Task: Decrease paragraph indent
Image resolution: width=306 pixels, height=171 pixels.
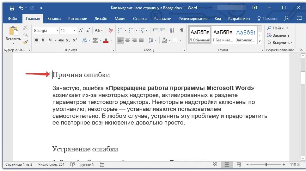Action: [x=155, y=30]
